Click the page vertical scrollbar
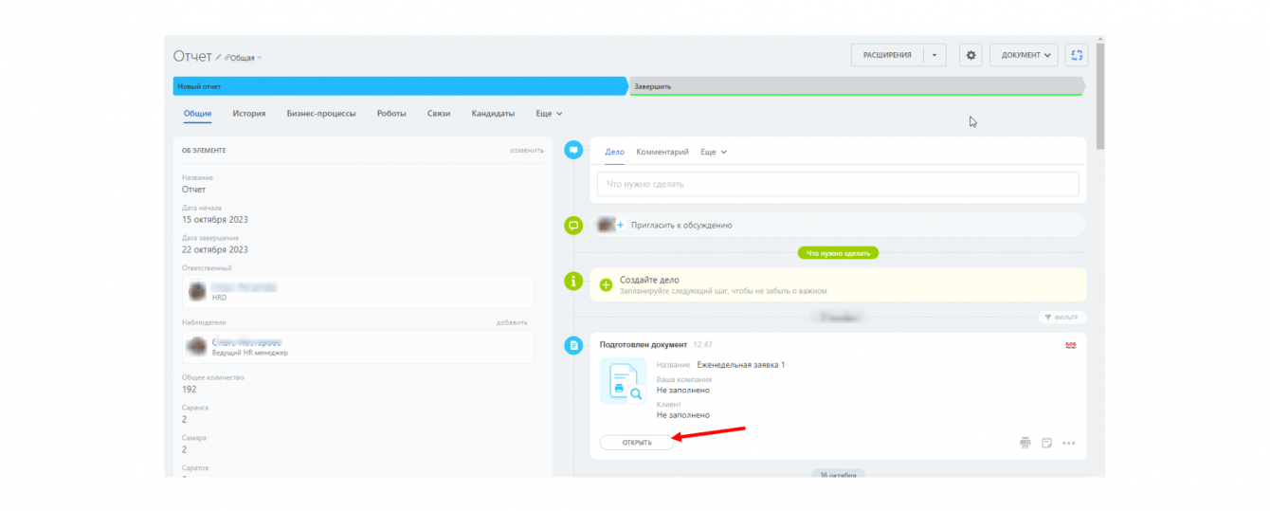This screenshot has height=511, width=1270. pos(1099,95)
